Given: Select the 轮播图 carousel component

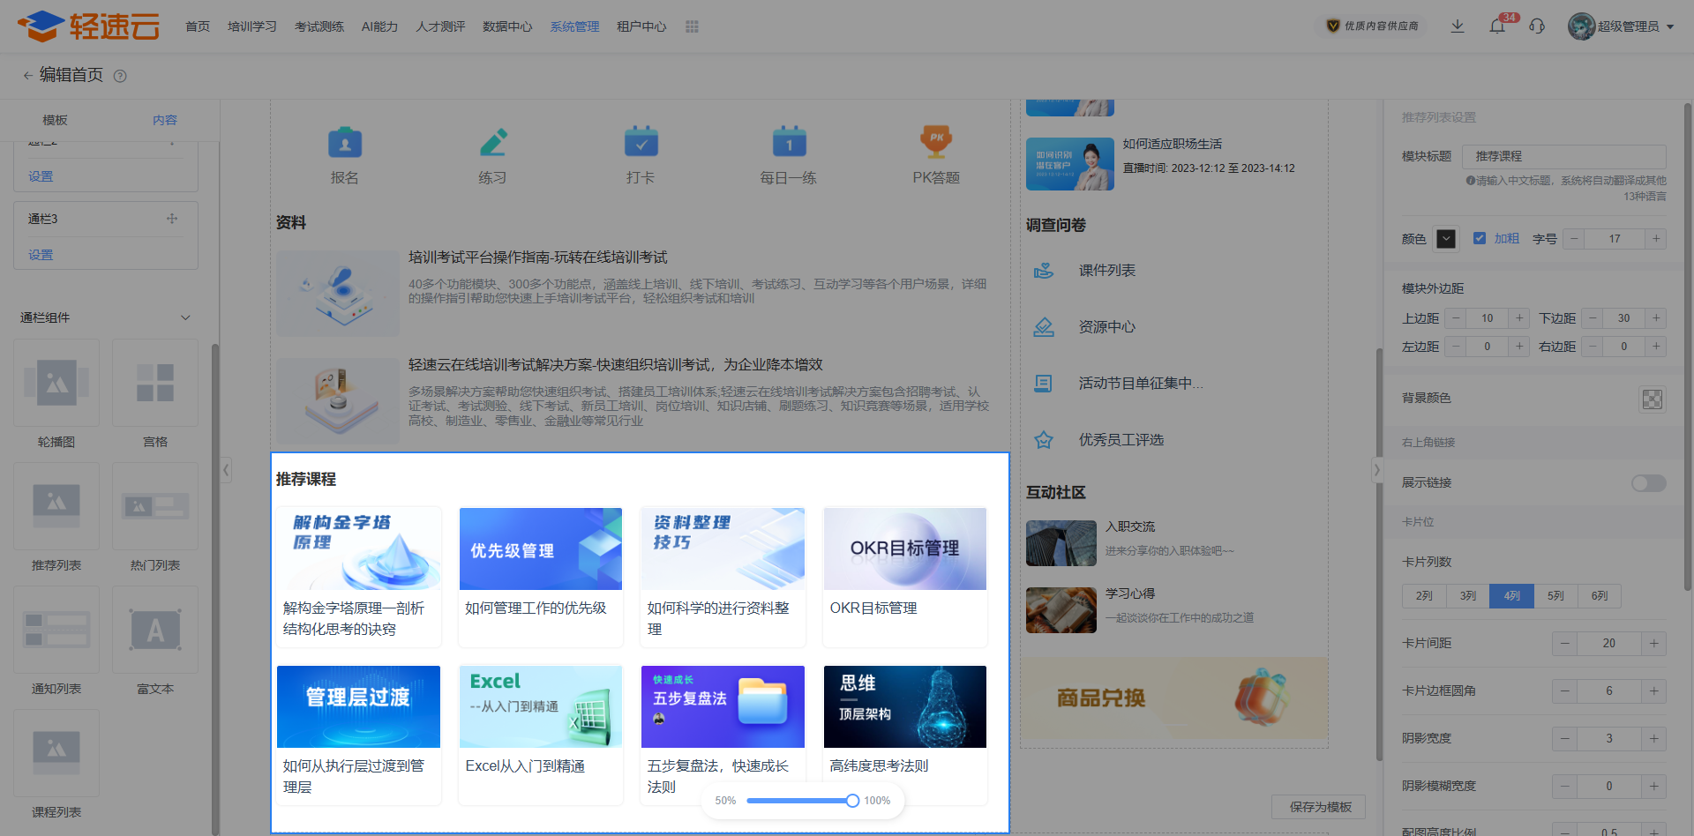Looking at the screenshot, I should pyautogui.click(x=56, y=384).
